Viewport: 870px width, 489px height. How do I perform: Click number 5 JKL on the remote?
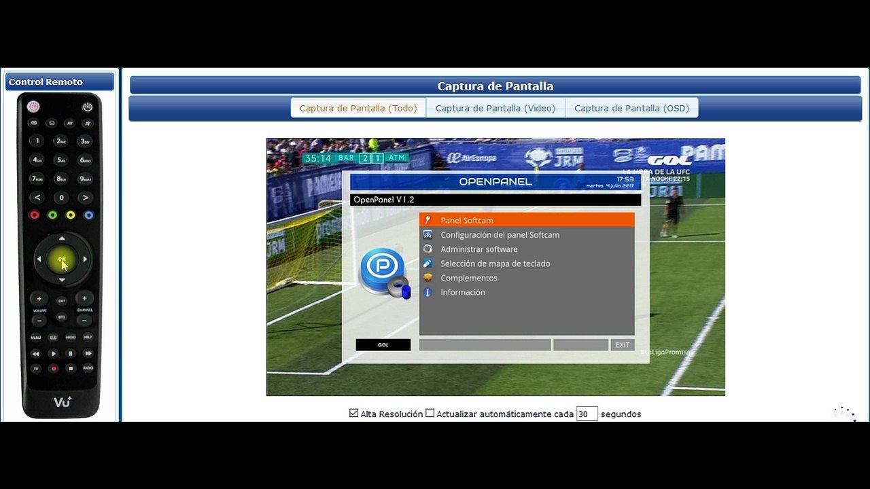[61, 160]
